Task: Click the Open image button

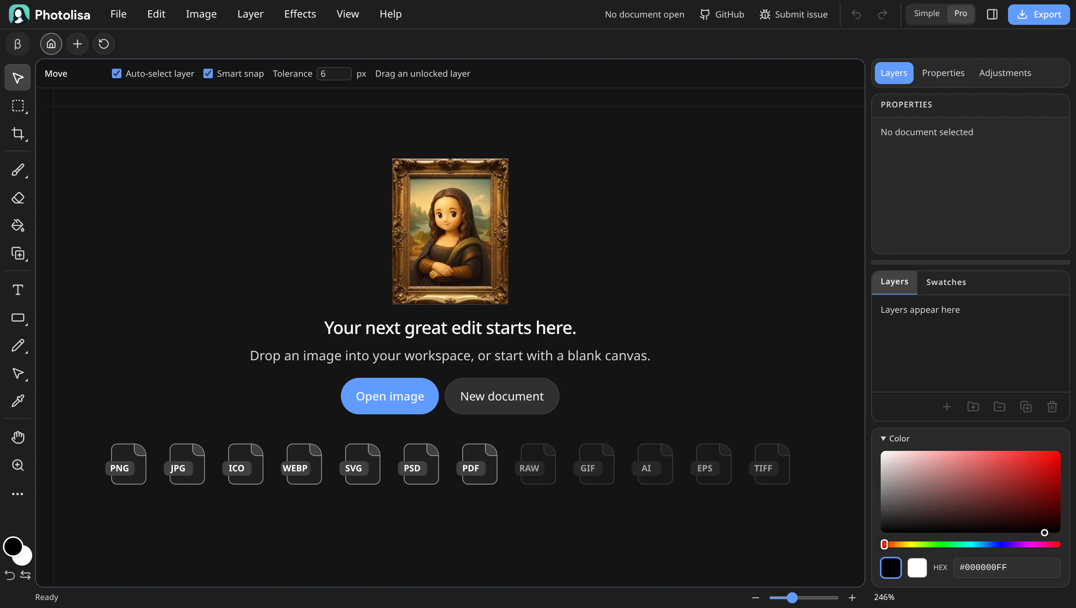Action: (390, 396)
